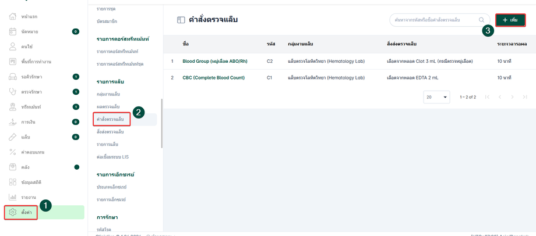Click เลือดจากหลอด EDTA 2 mL specimen cell
536x236 pixels.
(x=412, y=78)
